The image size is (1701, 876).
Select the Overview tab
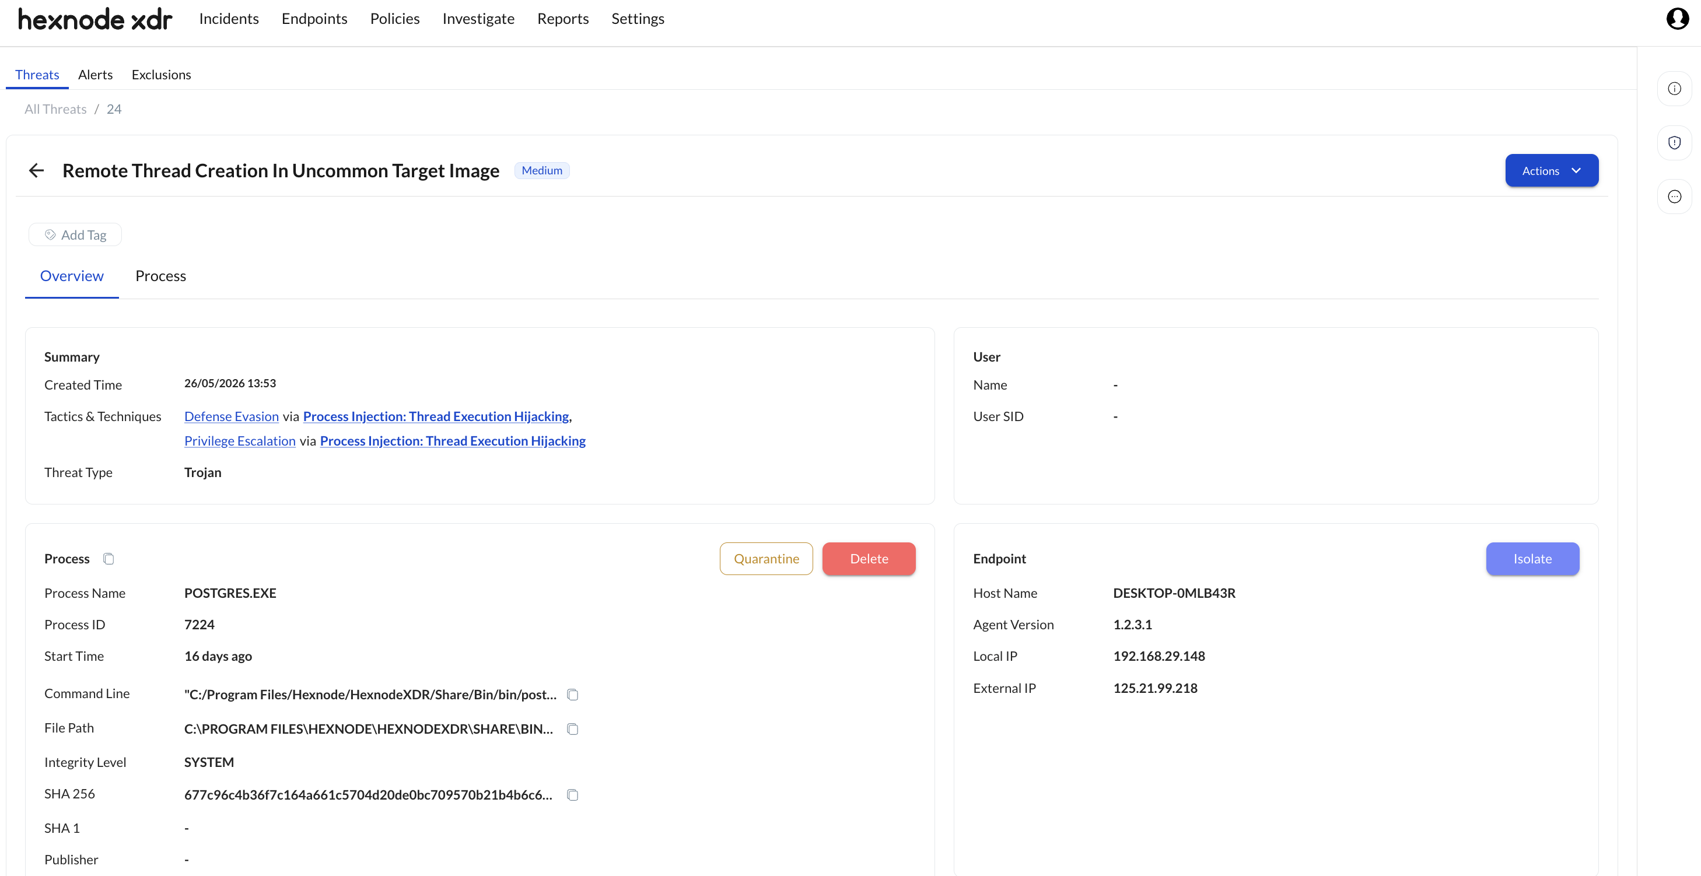72,276
